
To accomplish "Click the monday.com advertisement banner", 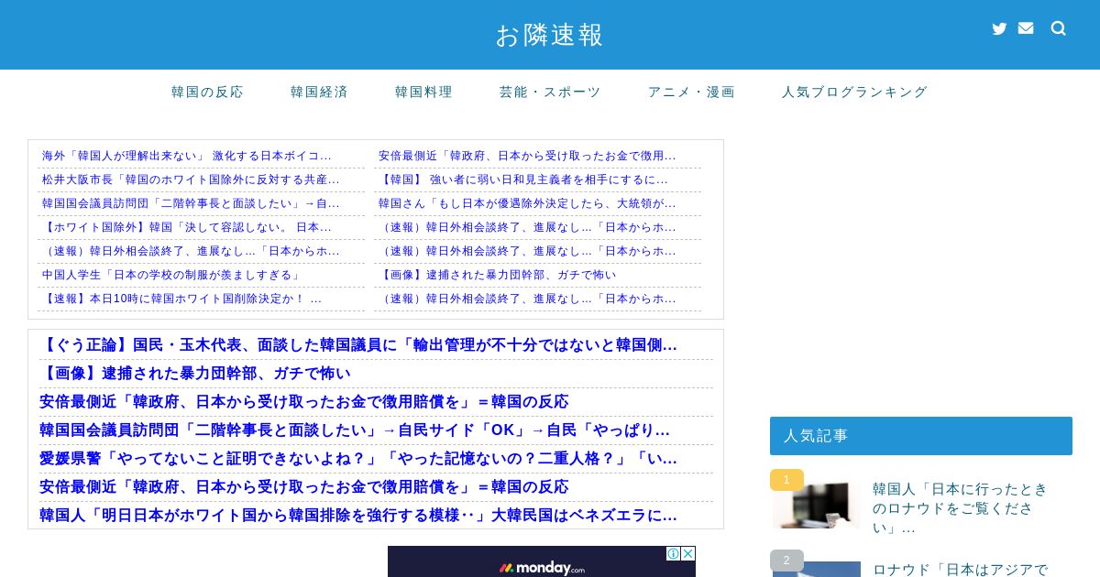I will coord(542,561).
